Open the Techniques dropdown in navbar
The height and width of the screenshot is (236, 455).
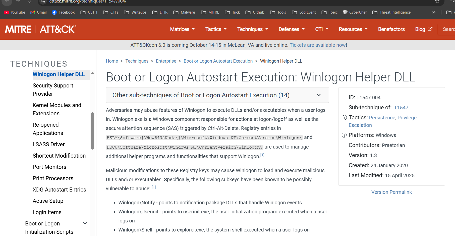[253, 29]
